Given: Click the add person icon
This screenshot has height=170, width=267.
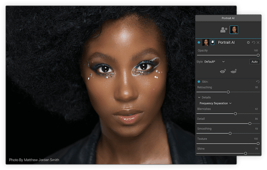Looking at the screenshot, I should click(x=224, y=30).
